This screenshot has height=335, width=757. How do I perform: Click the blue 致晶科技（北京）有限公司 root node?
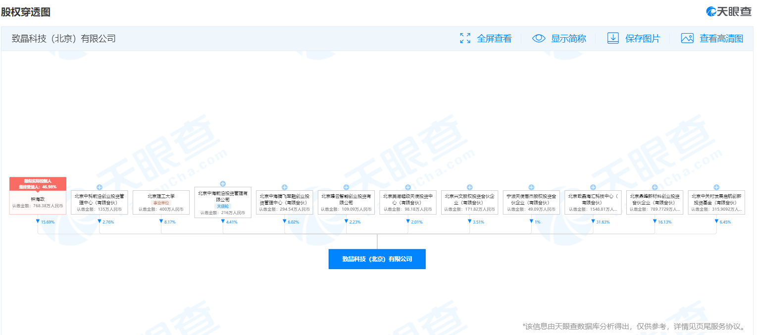[x=377, y=259]
